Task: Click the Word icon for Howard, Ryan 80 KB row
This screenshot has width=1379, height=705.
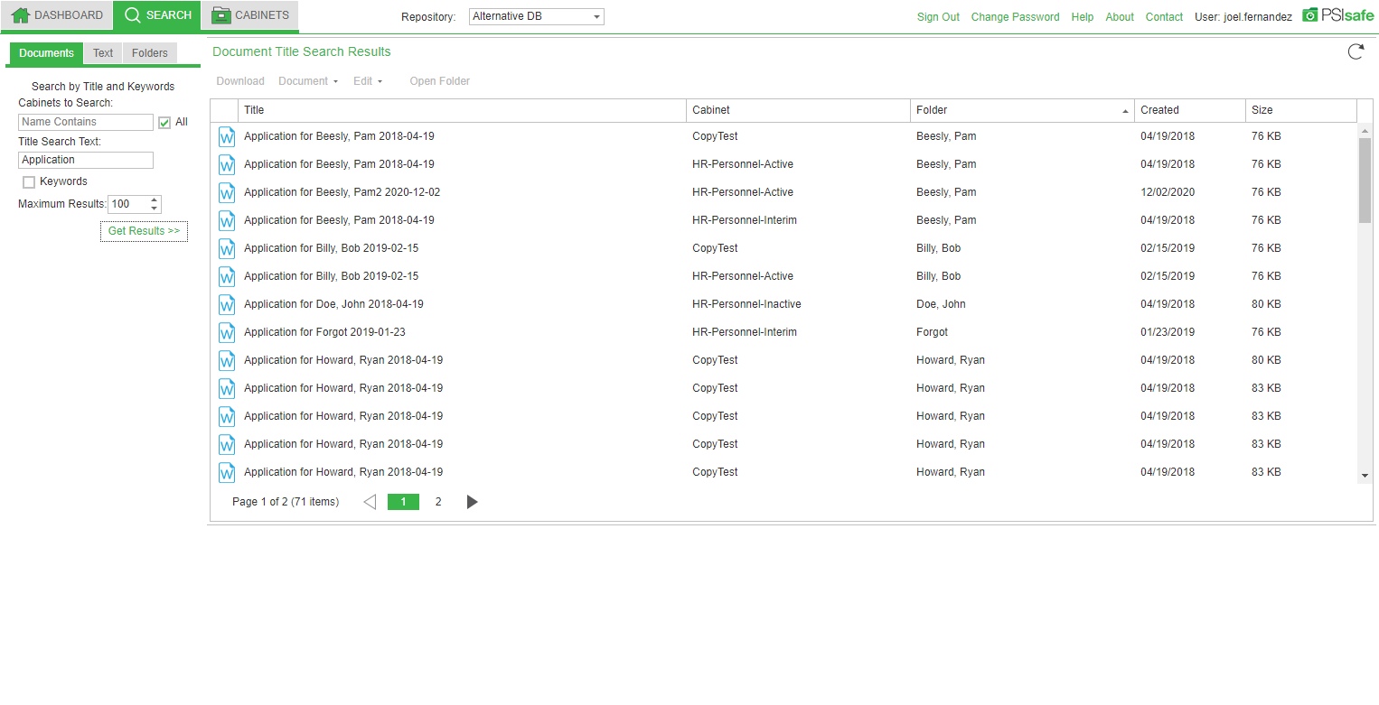Action: (x=227, y=361)
